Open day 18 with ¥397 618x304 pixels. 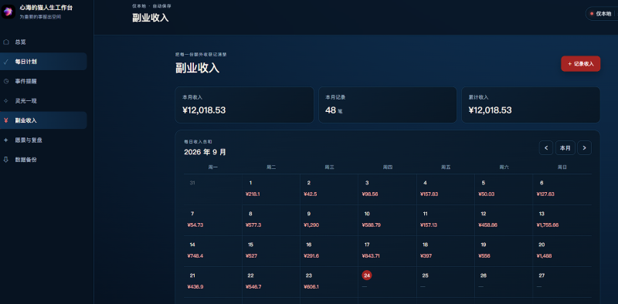pos(446,251)
